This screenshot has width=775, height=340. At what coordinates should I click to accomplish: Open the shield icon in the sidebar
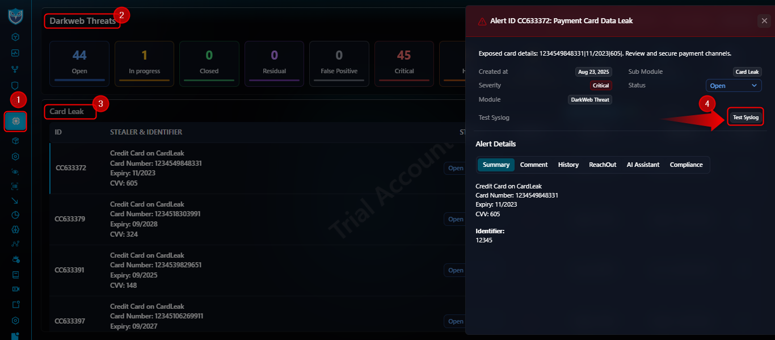[x=15, y=85]
